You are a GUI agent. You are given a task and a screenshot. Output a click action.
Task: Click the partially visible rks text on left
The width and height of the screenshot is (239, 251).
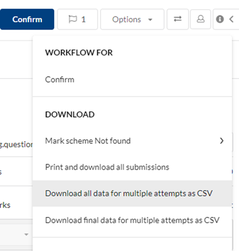(5, 205)
